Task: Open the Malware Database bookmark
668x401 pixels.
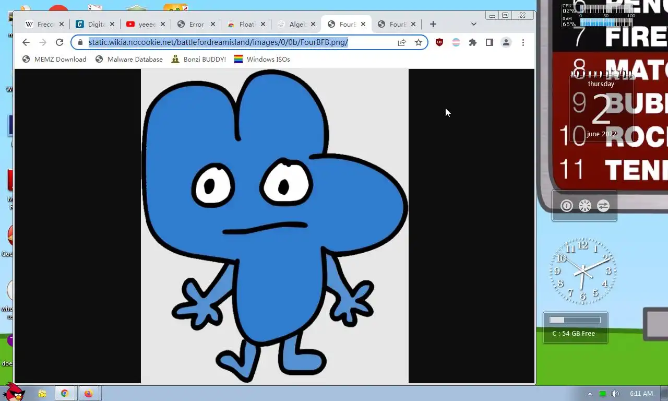Action: (129, 60)
